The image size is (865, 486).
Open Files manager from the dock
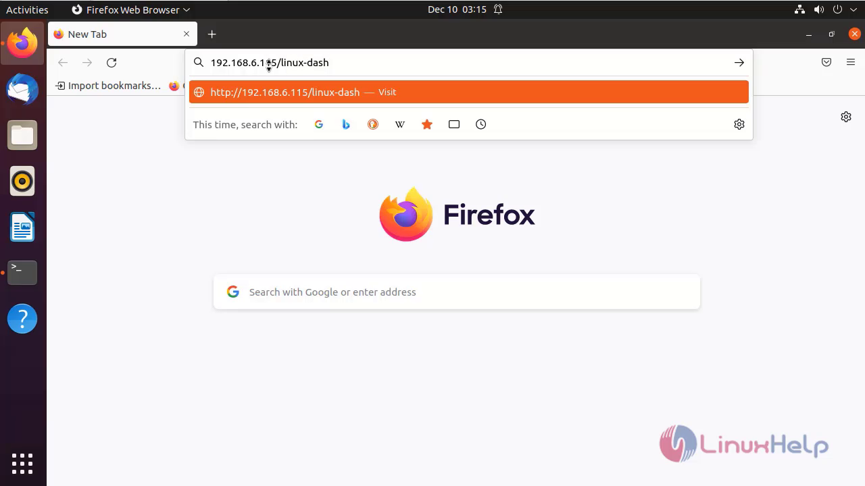(22, 135)
